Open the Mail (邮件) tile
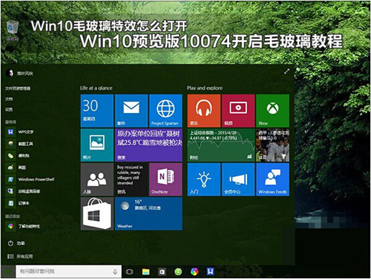Screen dimensions: 371x279 tap(131, 110)
